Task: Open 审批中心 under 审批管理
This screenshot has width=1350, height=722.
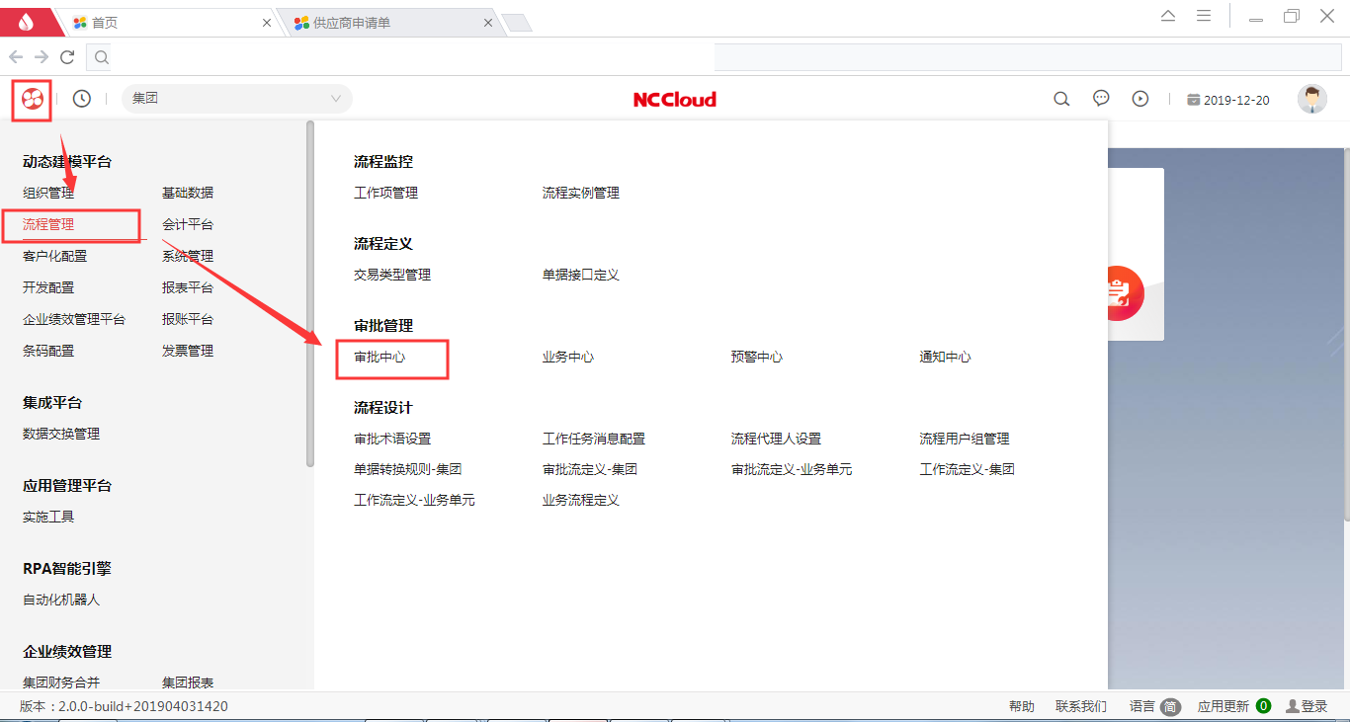Action: click(380, 357)
